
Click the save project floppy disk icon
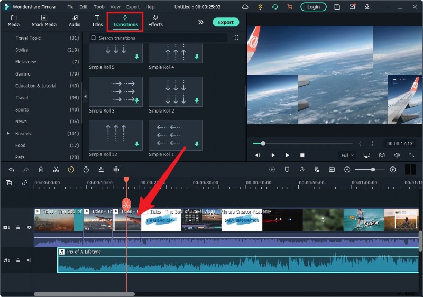point(337,7)
